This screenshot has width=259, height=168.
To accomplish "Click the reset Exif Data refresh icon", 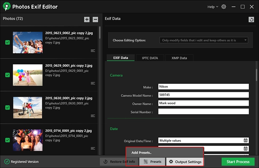I will (252, 20).
